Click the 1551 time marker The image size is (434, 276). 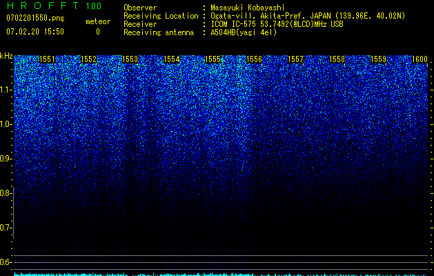pos(48,59)
